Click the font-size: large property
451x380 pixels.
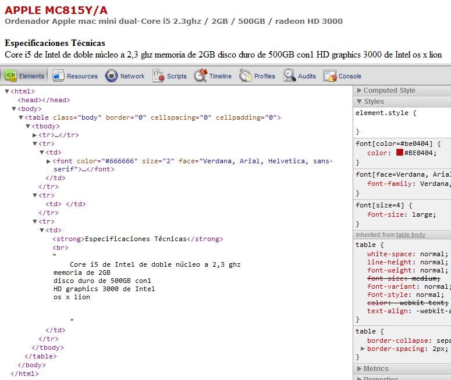[x=402, y=214]
